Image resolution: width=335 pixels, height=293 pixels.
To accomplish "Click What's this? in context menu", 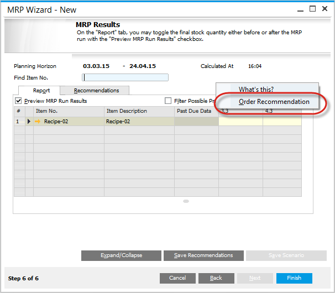I will [256, 90].
